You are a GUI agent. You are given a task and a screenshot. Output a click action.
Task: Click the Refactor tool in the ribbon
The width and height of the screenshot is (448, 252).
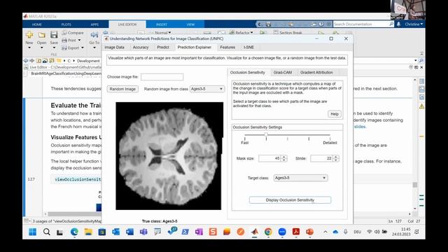click(241, 33)
